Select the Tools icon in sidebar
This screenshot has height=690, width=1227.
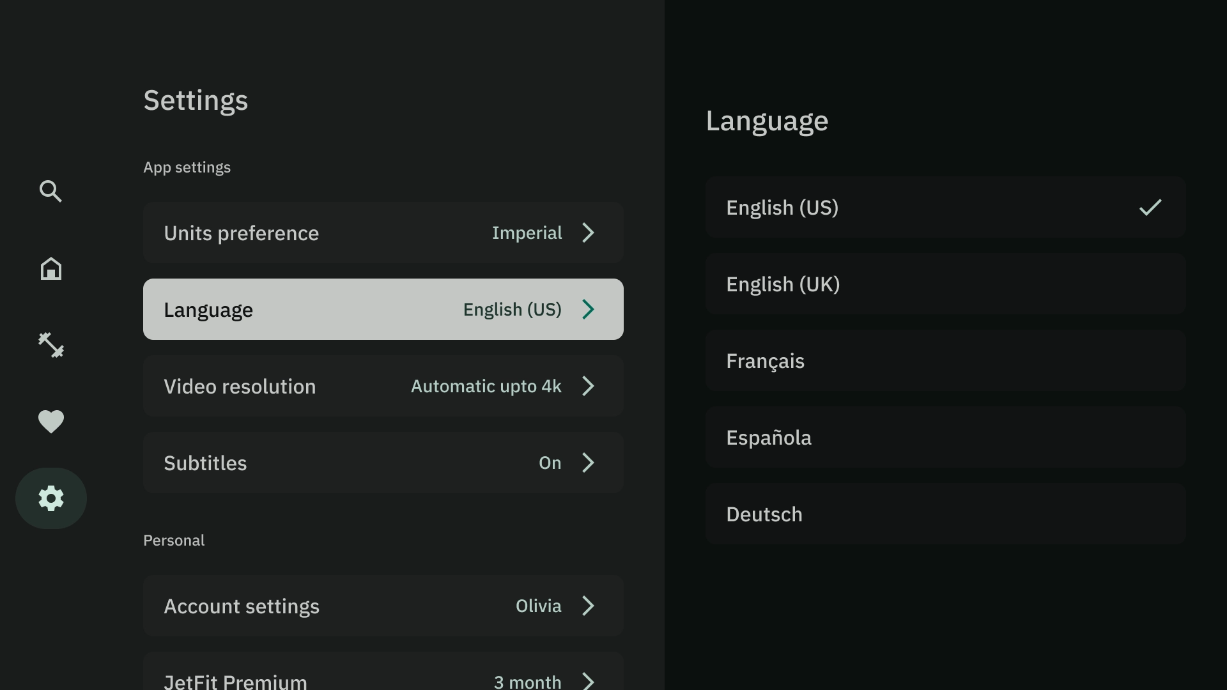tap(50, 344)
